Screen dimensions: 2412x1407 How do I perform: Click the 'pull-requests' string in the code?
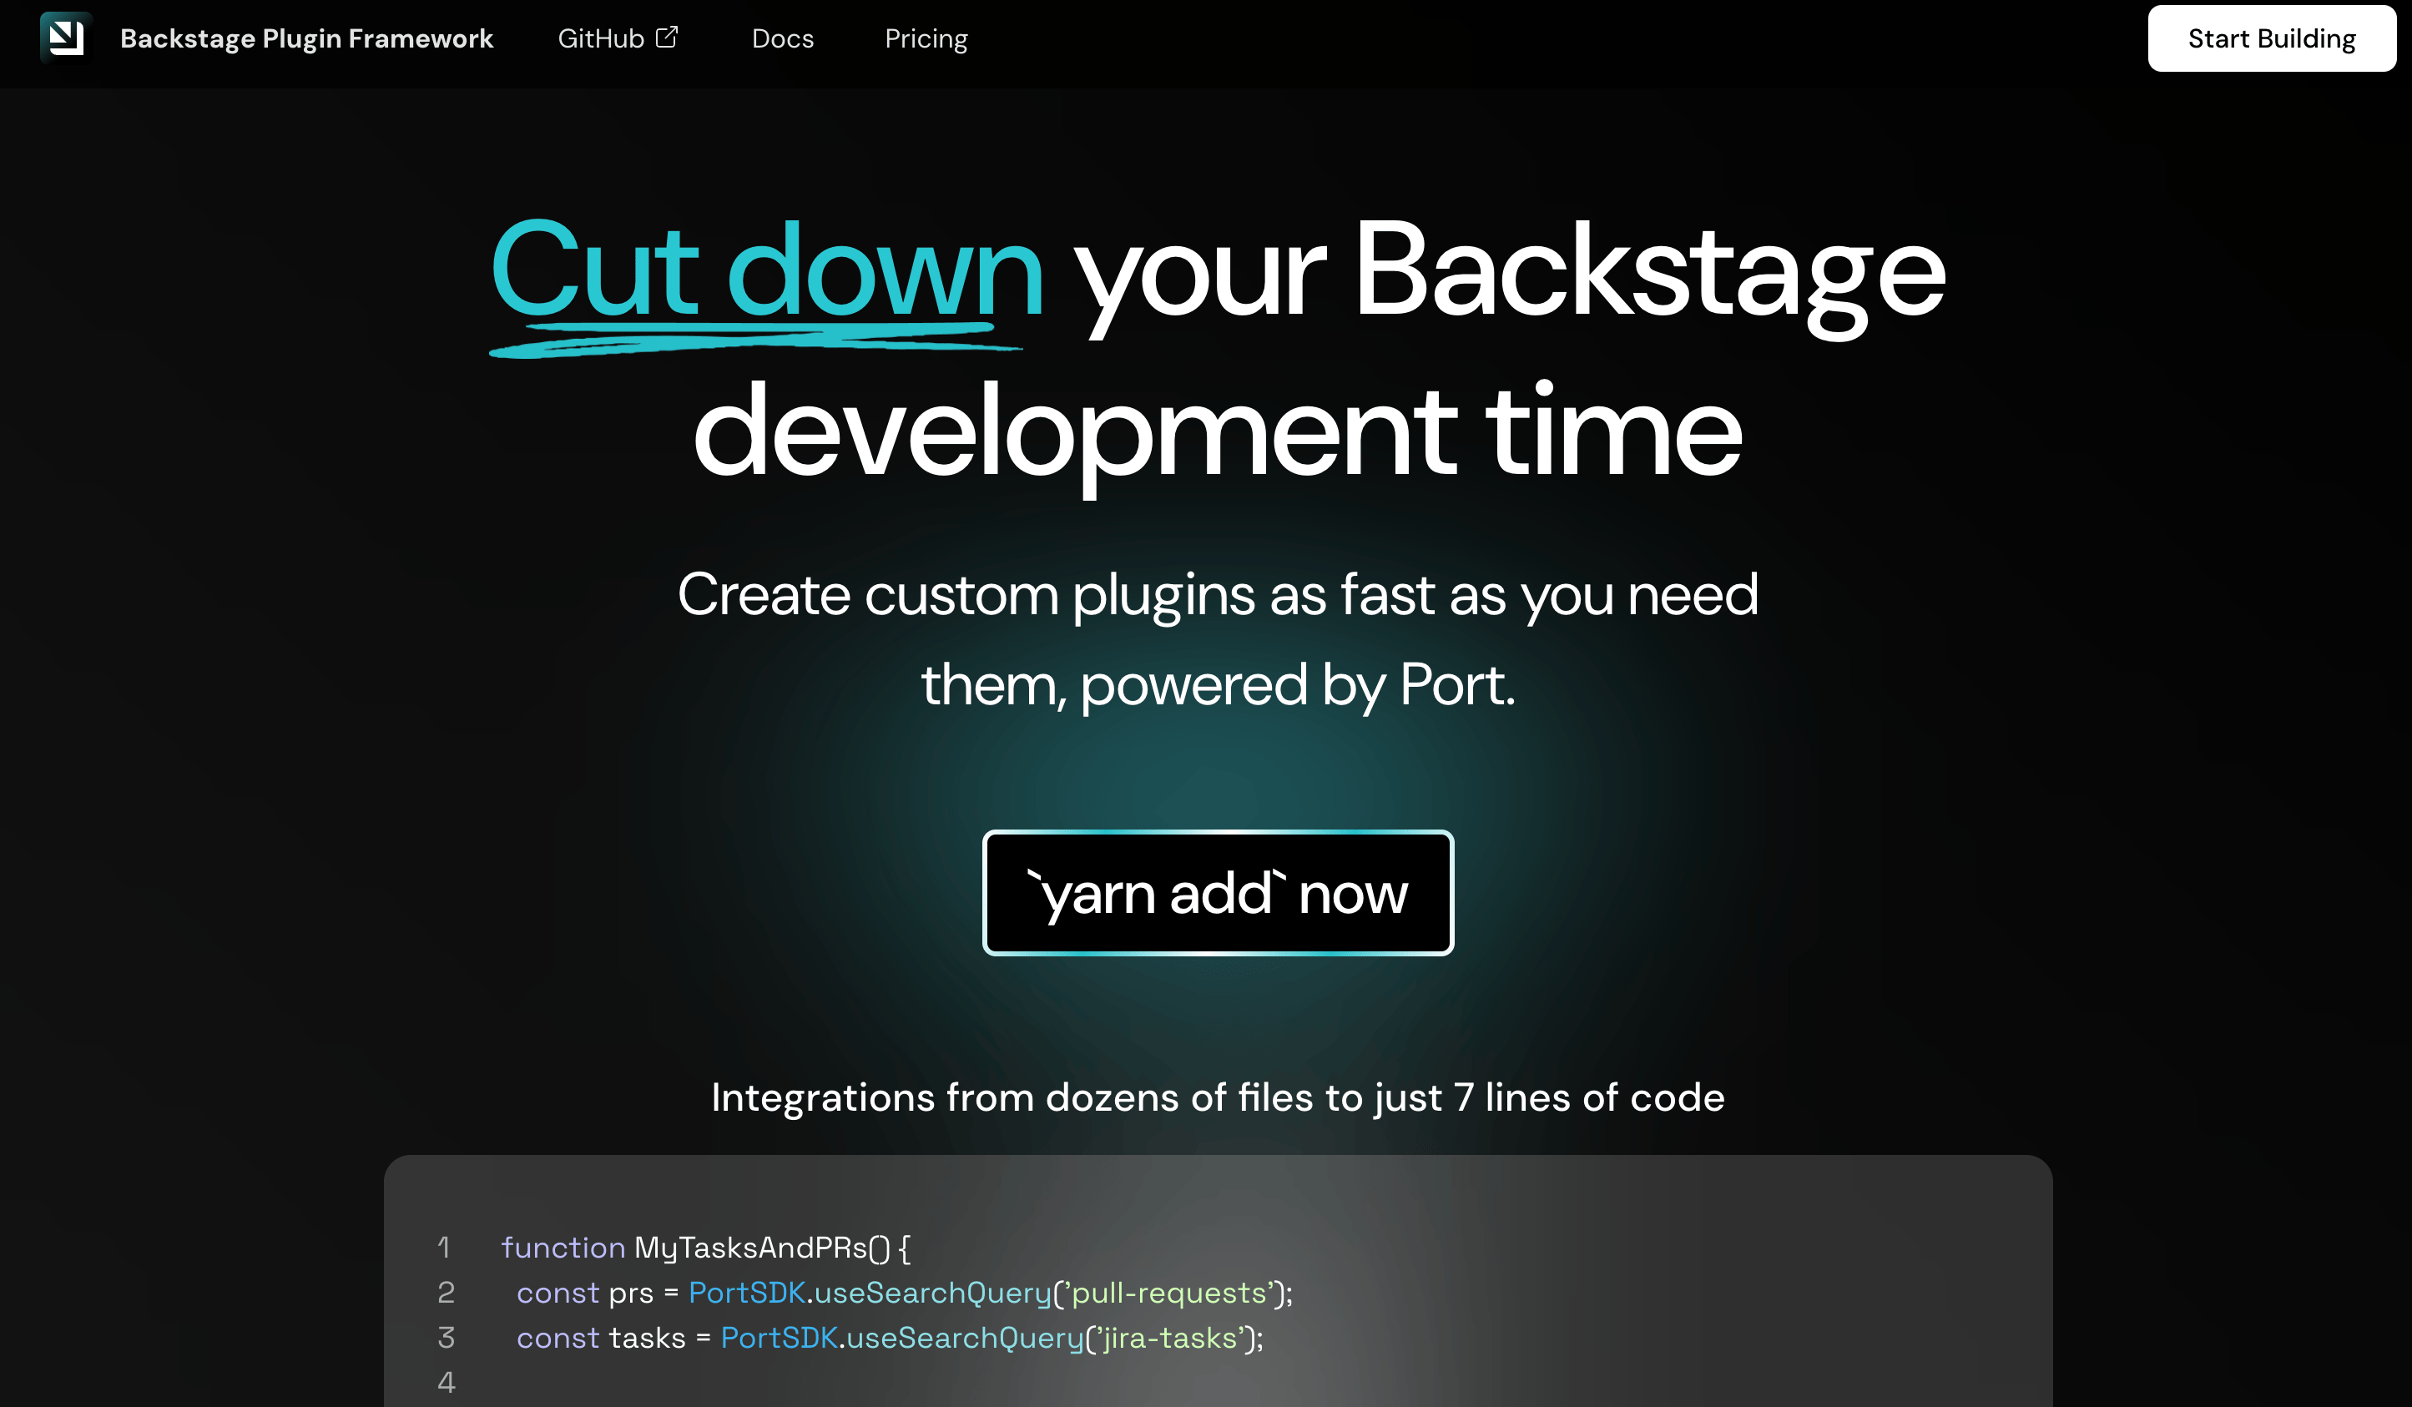[x=1169, y=1292]
